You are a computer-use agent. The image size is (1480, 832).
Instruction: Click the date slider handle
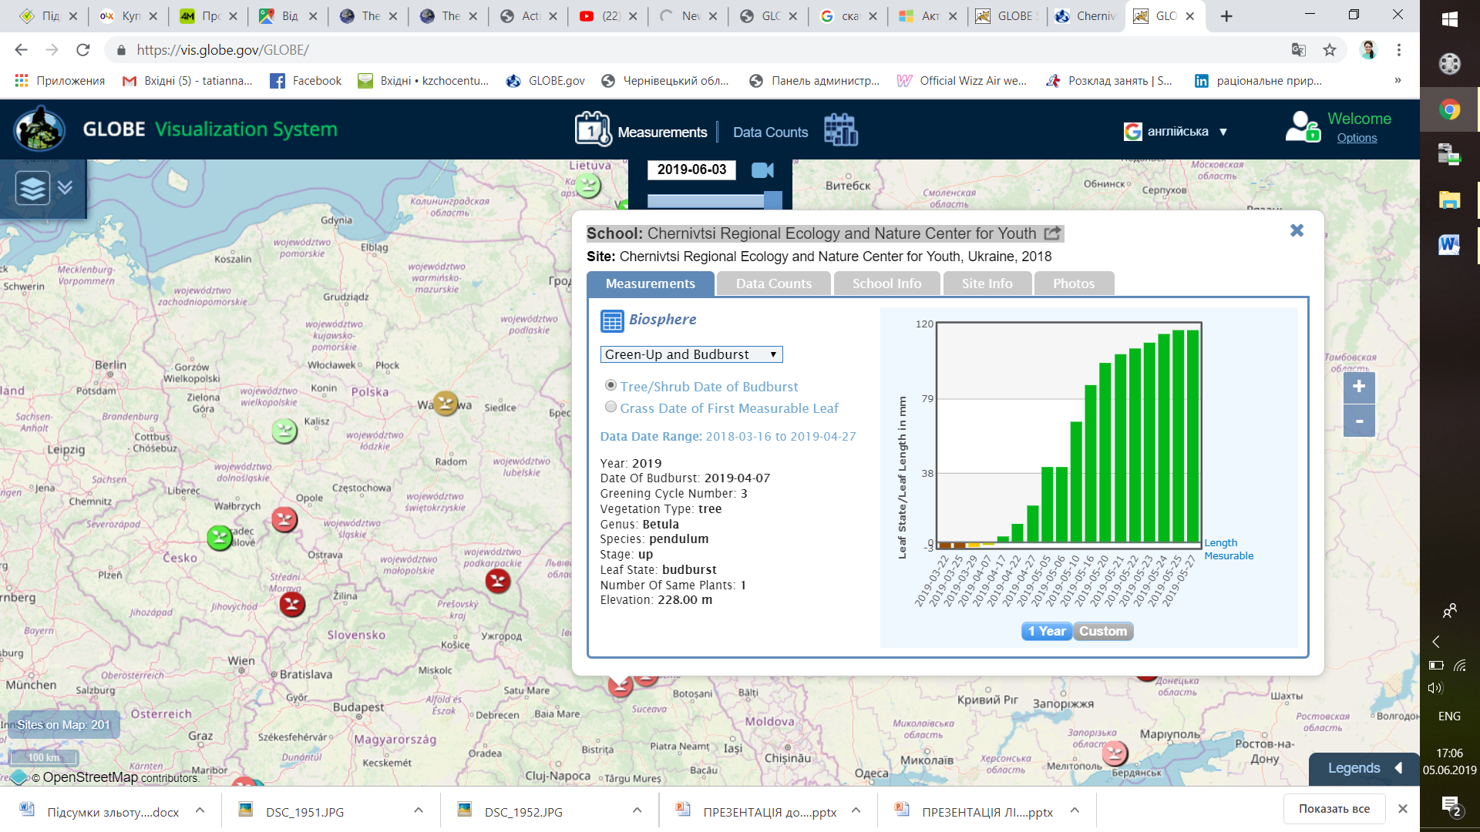(x=772, y=200)
